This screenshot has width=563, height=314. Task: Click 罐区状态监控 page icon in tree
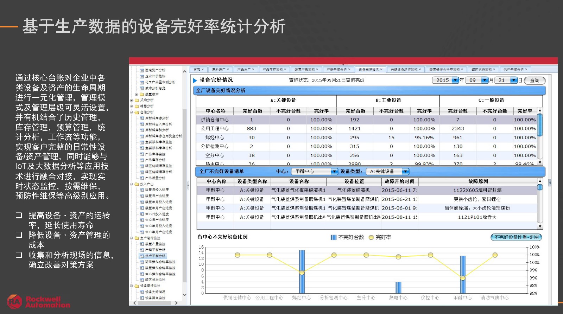[x=142, y=280]
